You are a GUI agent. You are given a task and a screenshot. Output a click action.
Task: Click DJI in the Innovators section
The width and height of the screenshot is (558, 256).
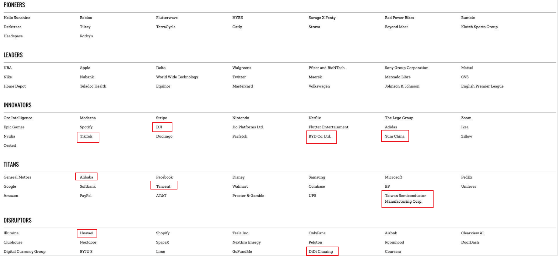159,127
